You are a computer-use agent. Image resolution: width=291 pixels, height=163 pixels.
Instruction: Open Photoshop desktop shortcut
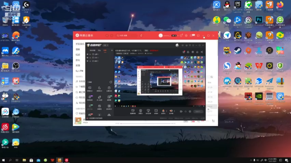259,21
